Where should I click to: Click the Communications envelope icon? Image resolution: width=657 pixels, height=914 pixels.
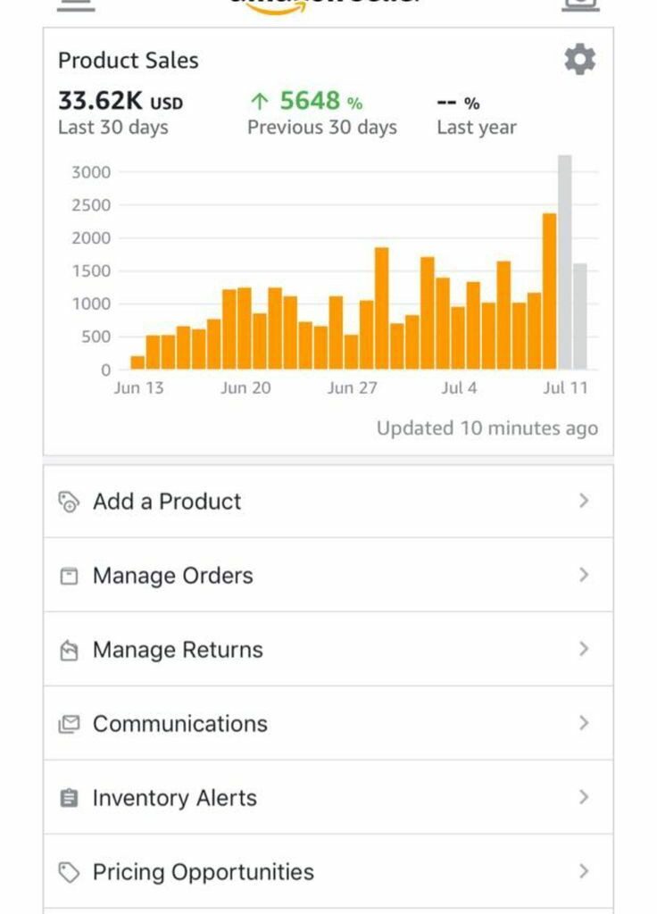69,724
